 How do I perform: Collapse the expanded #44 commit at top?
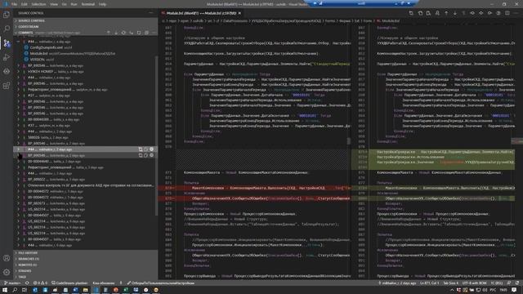[x=19, y=42]
